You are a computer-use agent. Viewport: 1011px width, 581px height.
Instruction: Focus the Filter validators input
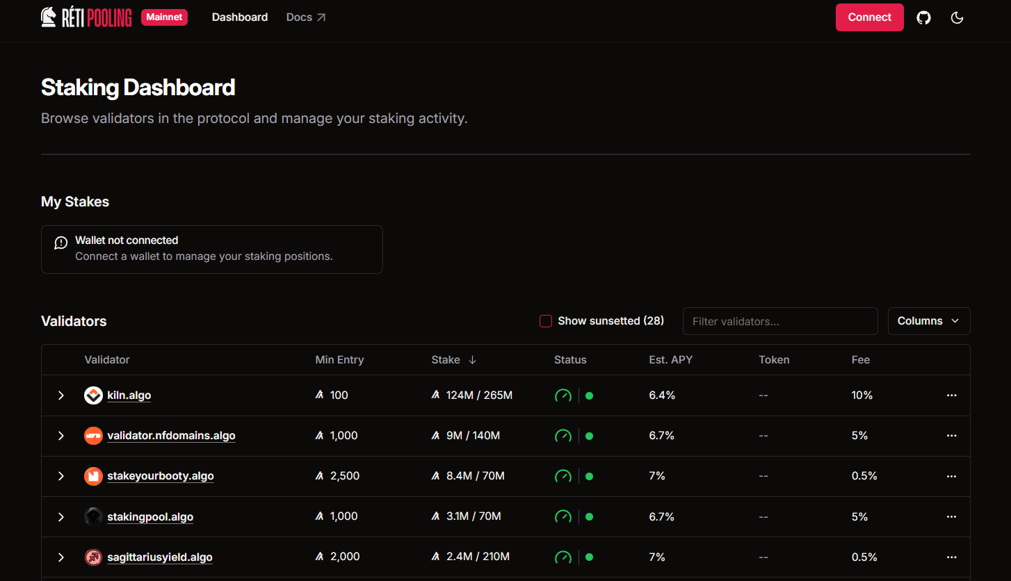(x=780, y=321)
